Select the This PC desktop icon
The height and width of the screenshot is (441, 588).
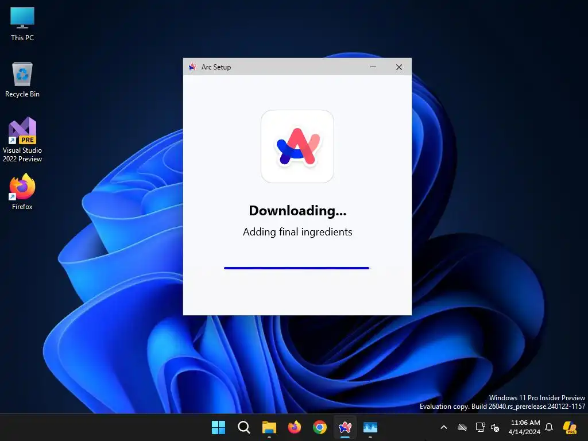tap(22, 24)
